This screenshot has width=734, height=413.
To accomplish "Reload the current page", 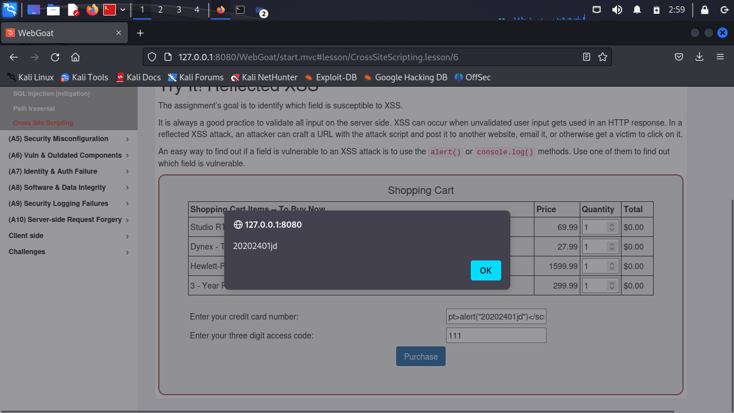I will click(55, 57).
